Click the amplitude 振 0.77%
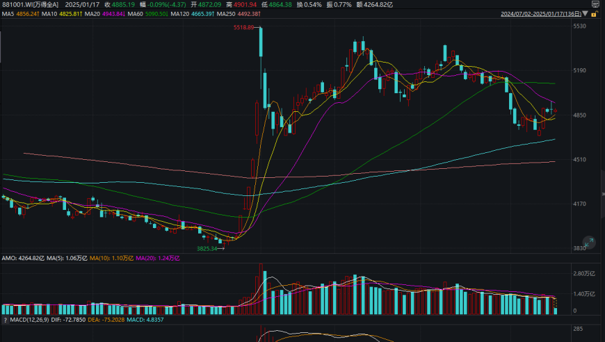Screen dimensions: 605x342 [339, 5]
